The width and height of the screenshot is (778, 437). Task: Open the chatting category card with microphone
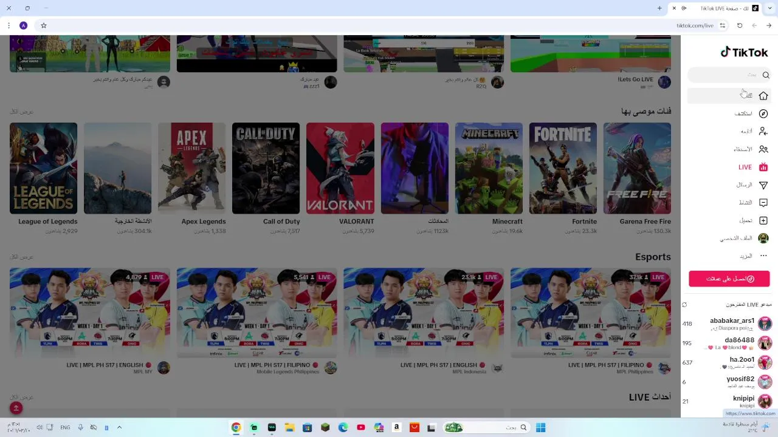coord(415,168)
